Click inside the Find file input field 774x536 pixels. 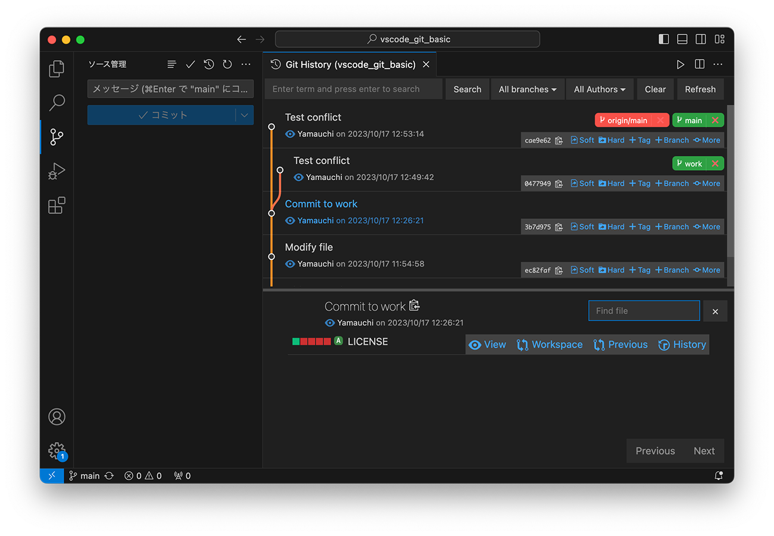click(x=644, y=310)
